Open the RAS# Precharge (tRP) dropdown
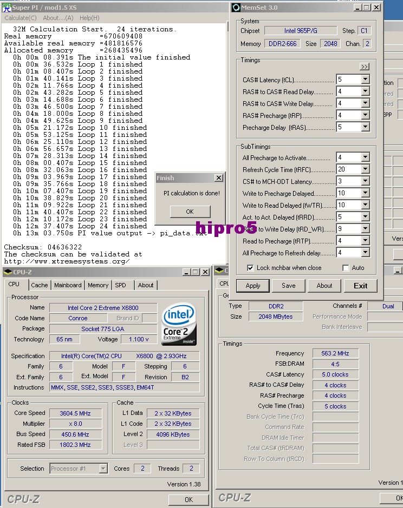The image size is (403, 508). coord(366,115)
